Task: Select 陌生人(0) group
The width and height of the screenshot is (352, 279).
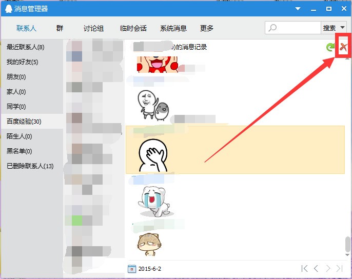Action: (x=32, y=136)
